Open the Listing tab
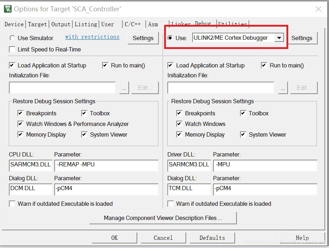 click(86, 24)
